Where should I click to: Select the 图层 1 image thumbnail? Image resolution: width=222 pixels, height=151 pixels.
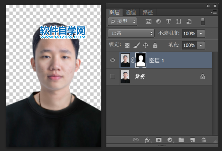pos(125,60)
